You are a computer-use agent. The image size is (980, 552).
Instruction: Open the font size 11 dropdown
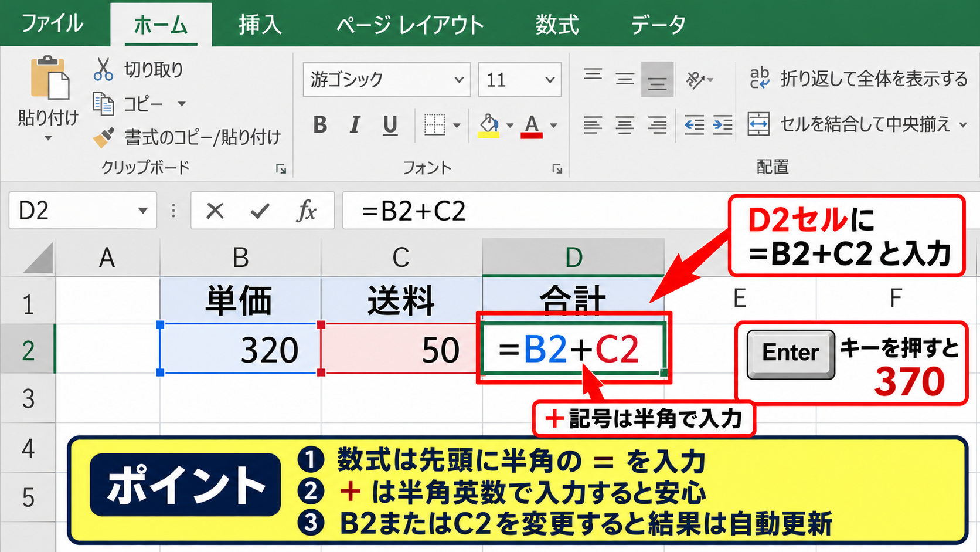point(550,79)
